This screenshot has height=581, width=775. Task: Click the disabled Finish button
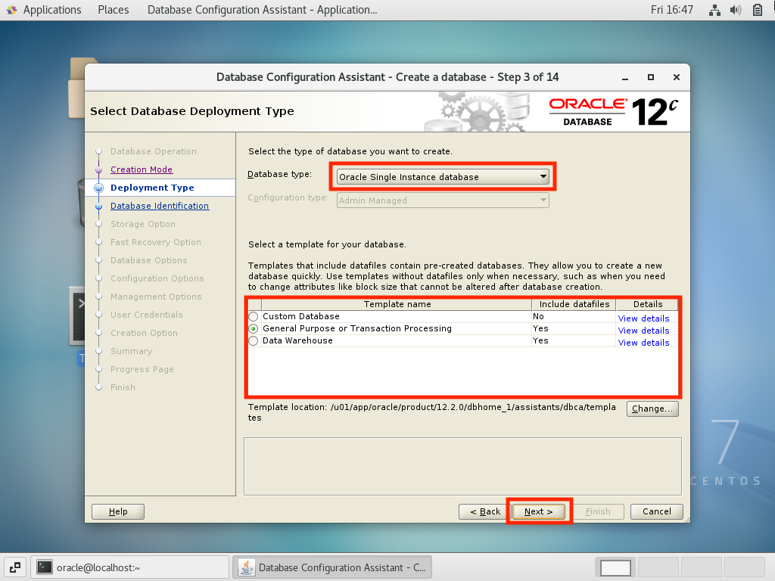598,511
